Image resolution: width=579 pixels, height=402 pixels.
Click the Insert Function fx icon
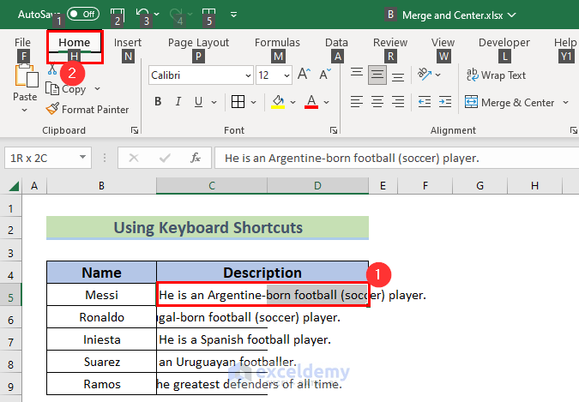coord(196,158)
